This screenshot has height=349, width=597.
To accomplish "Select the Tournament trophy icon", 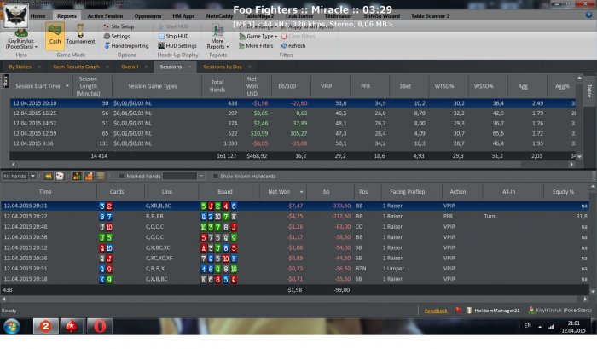I will coord(80,30).
